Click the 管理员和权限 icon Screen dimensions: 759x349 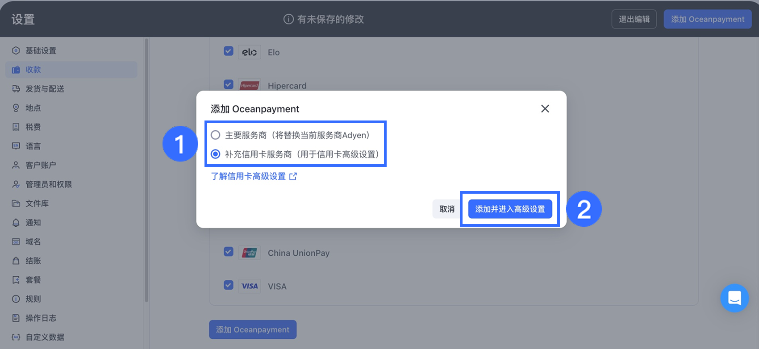[x=16, y=184]
